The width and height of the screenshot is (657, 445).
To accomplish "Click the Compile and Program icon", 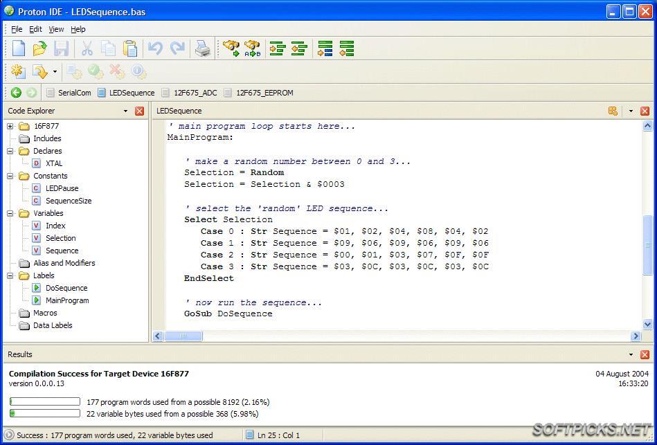I will (39, 72).
